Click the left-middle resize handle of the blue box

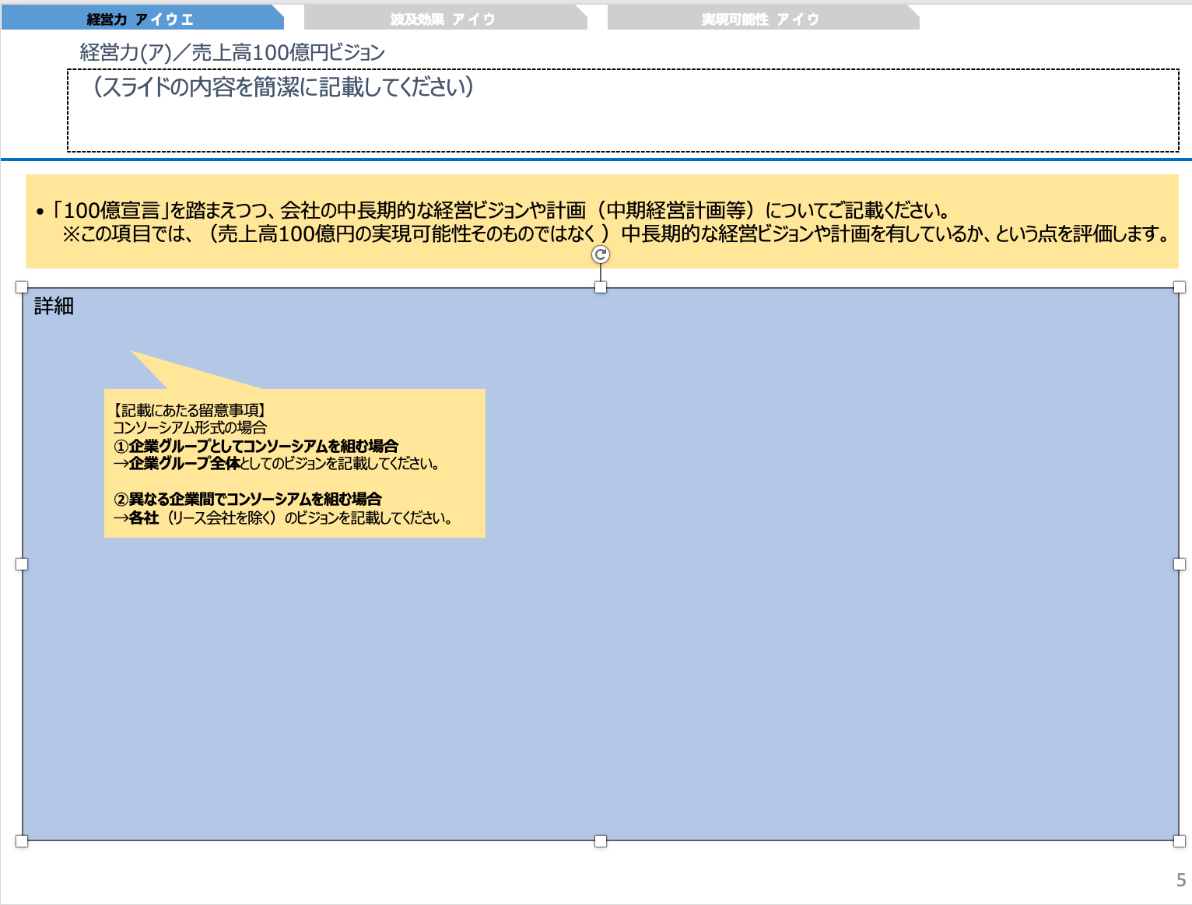(x=21, y=563)
